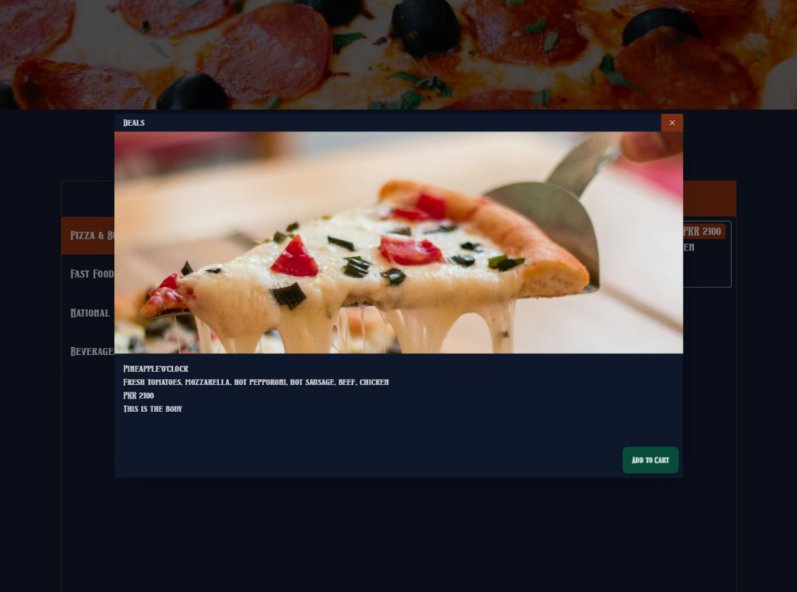Dismiss dialog by clicking dark backdrop below
The image size is (797, 592).
coord(398,533)
